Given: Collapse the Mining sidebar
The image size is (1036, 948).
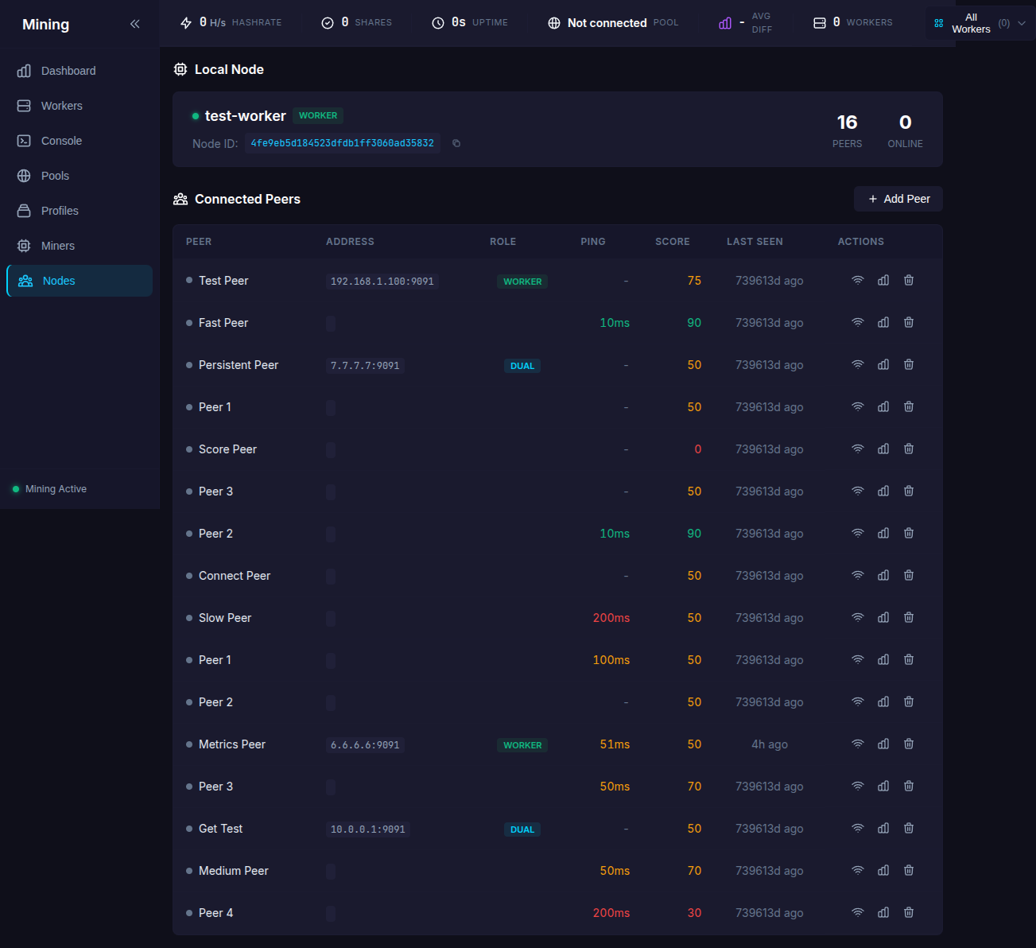Looking at the screenshot, I should pyautogui.click(x=135, y=24).
